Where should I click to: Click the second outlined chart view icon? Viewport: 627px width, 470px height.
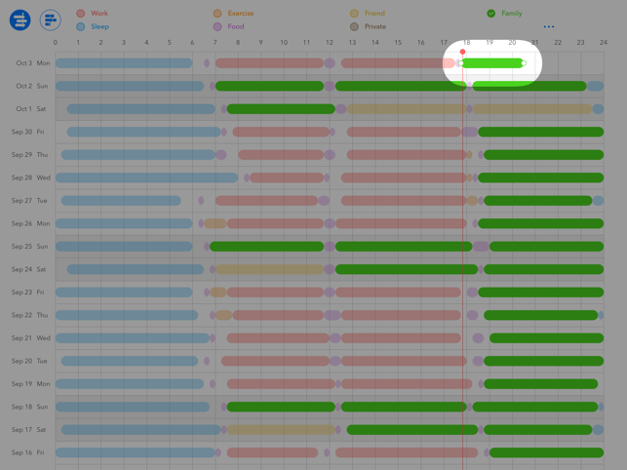point(51,20)
